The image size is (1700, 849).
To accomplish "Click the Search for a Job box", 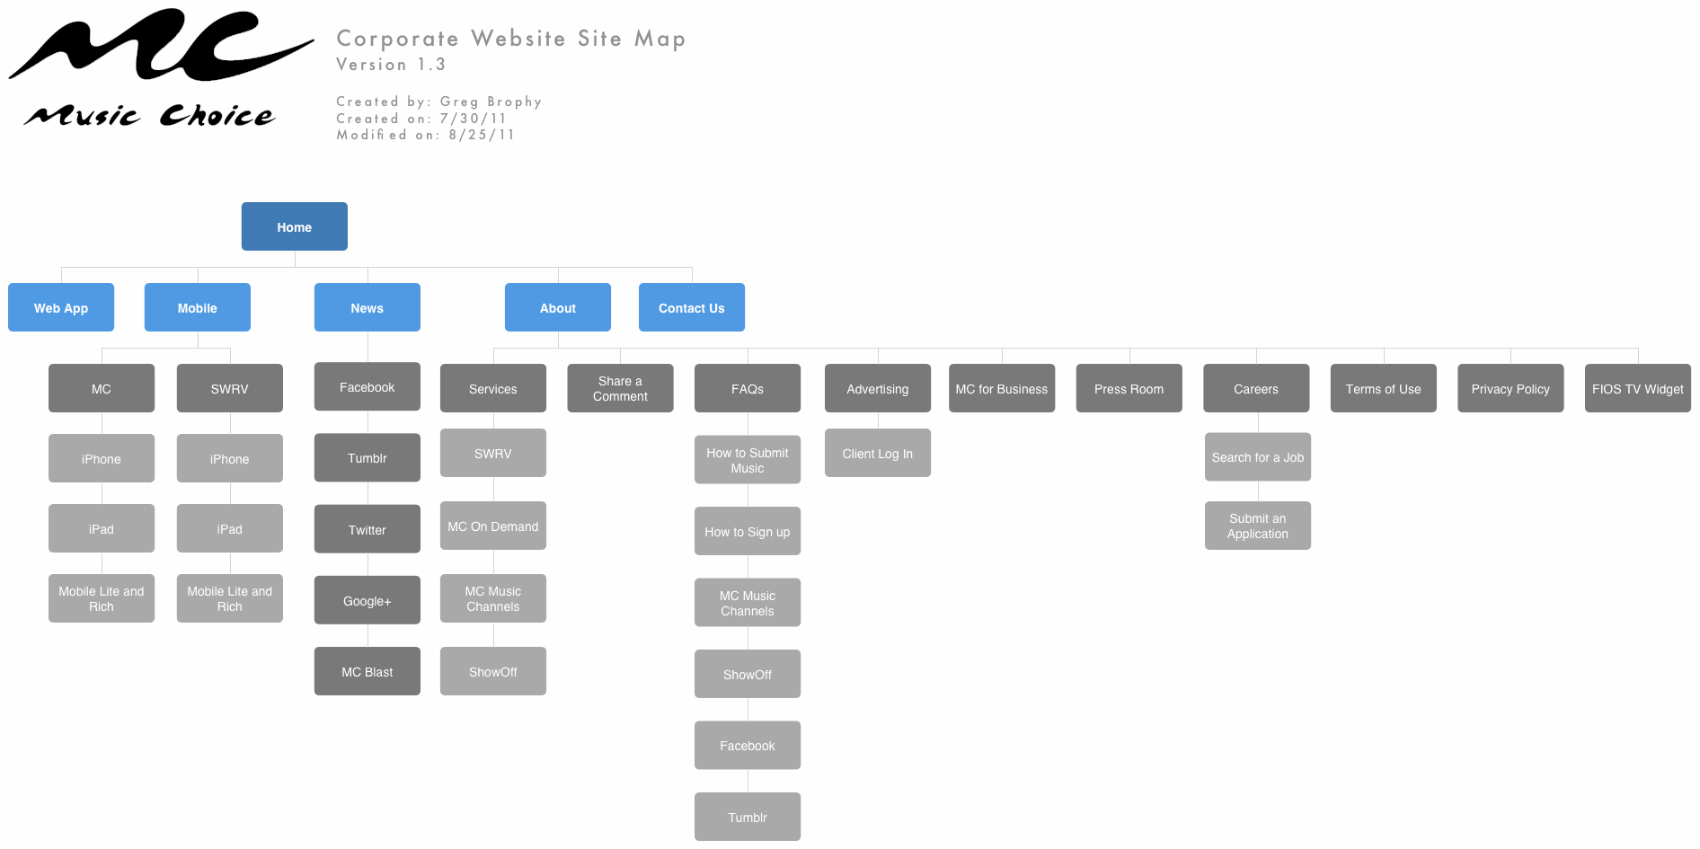I will pos(1258,456).
